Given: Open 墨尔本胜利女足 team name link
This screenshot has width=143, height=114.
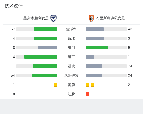Looking at the screenshot, I should coord(36,18).
